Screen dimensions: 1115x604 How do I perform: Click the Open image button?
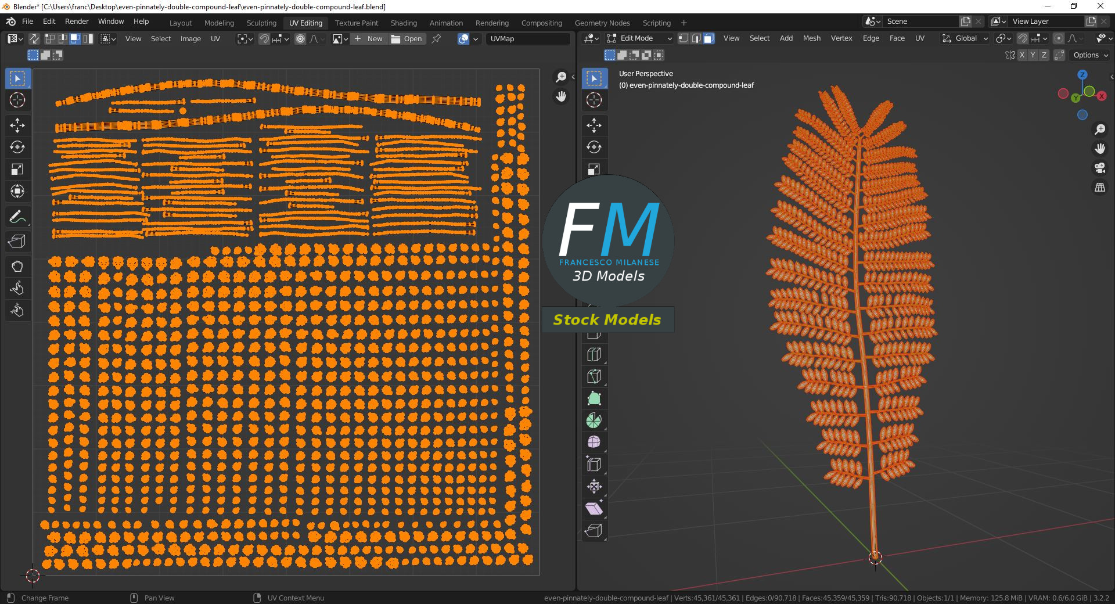pos(407,39)
